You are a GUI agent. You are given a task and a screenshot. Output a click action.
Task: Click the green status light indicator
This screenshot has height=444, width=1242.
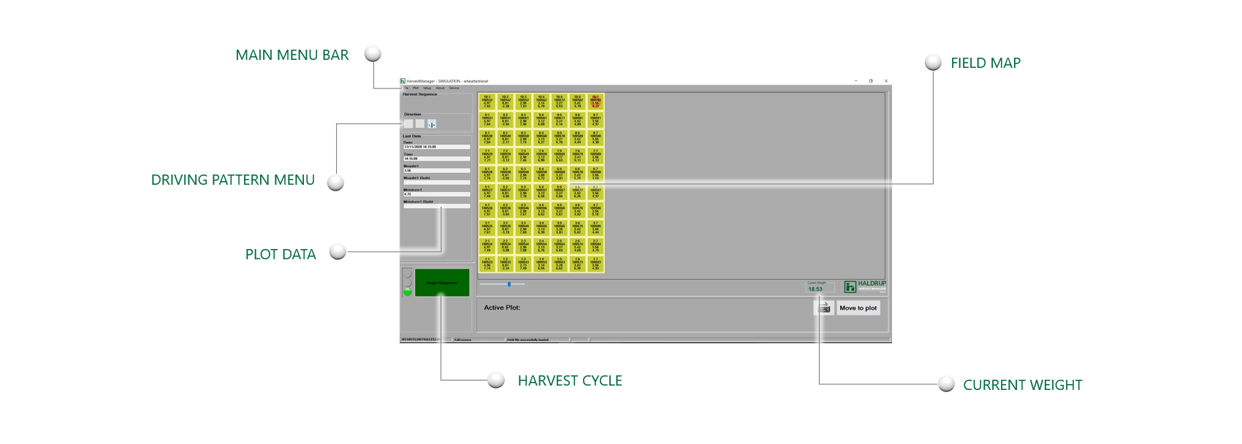tap(408, 292)
